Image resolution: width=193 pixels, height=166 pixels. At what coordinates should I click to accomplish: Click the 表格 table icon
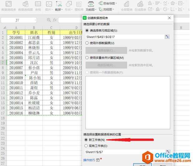[38, 4]
